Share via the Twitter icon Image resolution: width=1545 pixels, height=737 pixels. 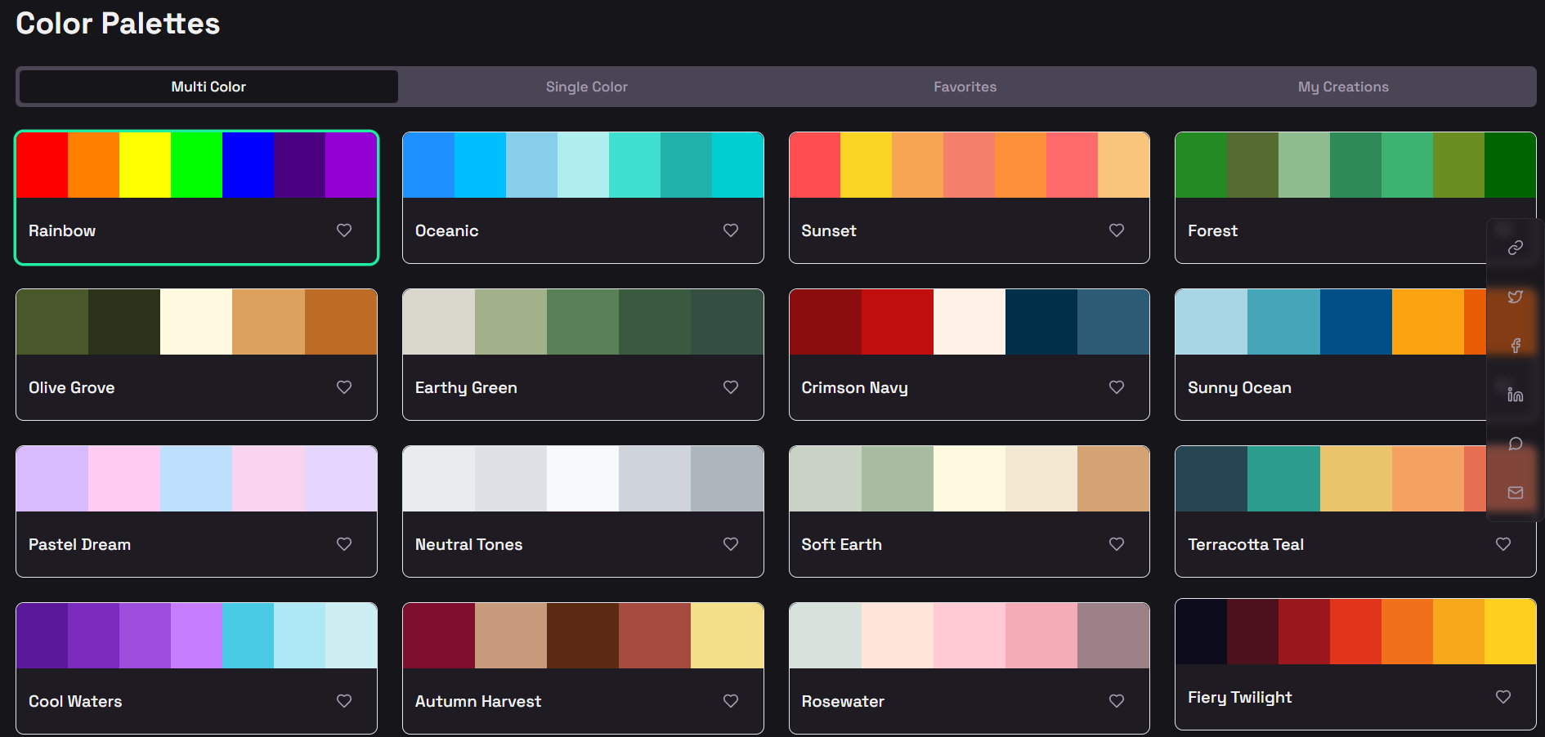[1515, 297]
